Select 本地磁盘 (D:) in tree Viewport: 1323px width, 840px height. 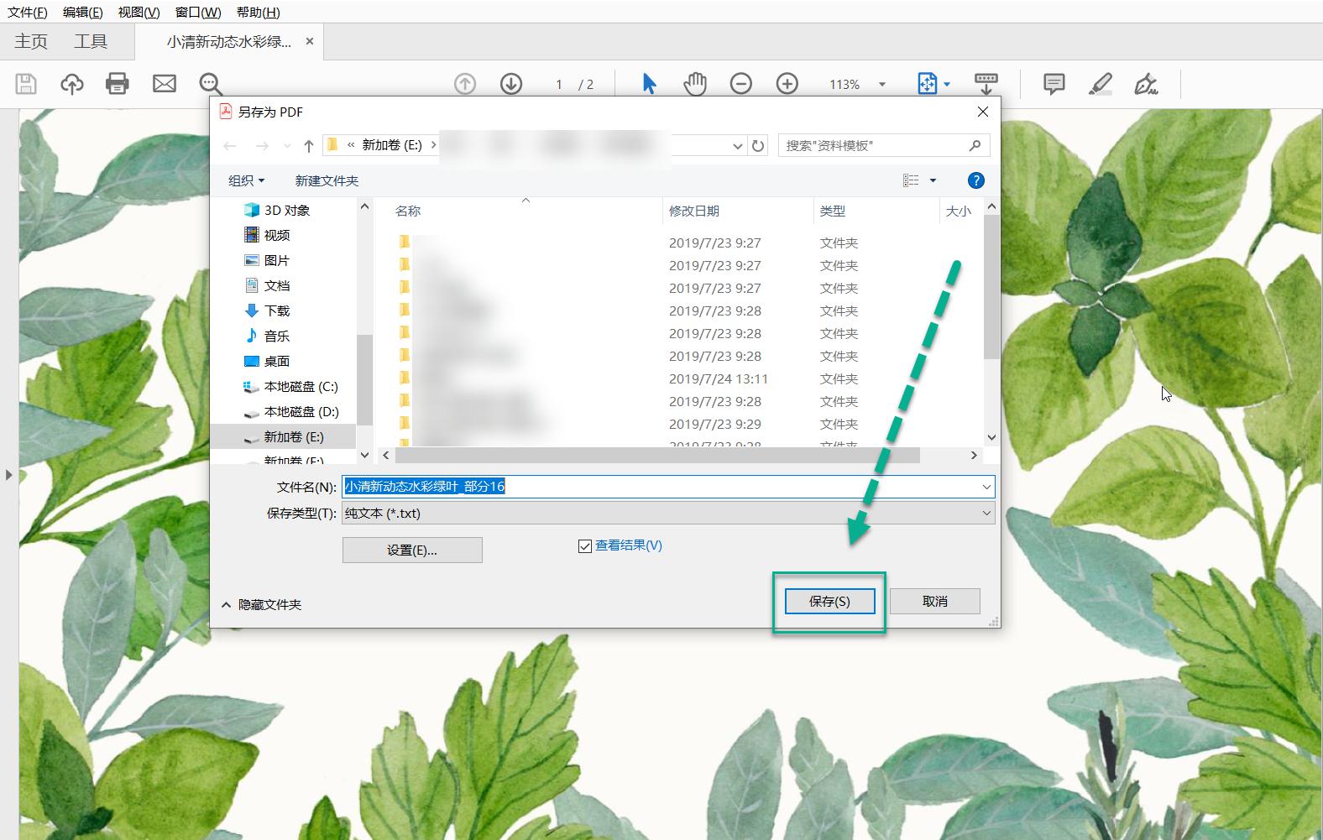tap(290, 411)
